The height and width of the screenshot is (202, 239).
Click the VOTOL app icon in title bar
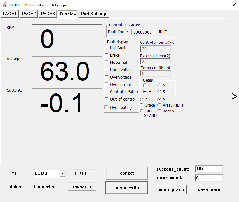click(5, 5)
